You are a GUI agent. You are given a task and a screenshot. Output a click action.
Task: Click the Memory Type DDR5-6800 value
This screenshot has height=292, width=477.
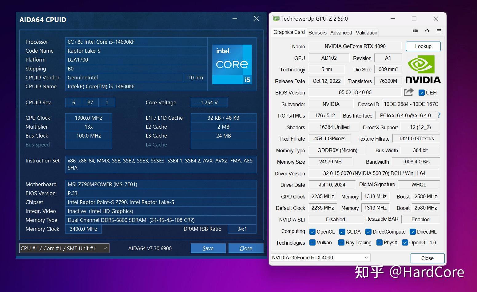point(161,220)
